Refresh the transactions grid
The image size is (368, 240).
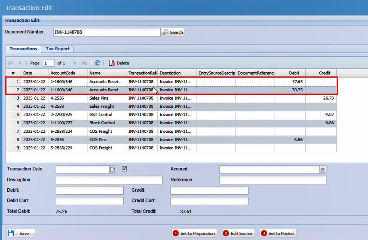tap(97, 63)
